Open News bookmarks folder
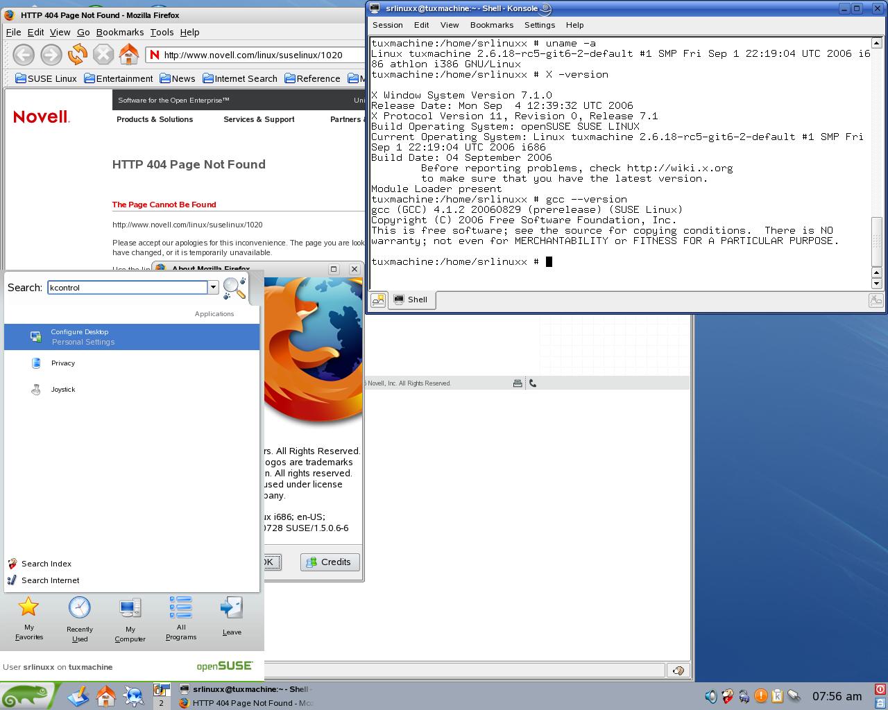 pyautogui.click(x=178, y=78)
